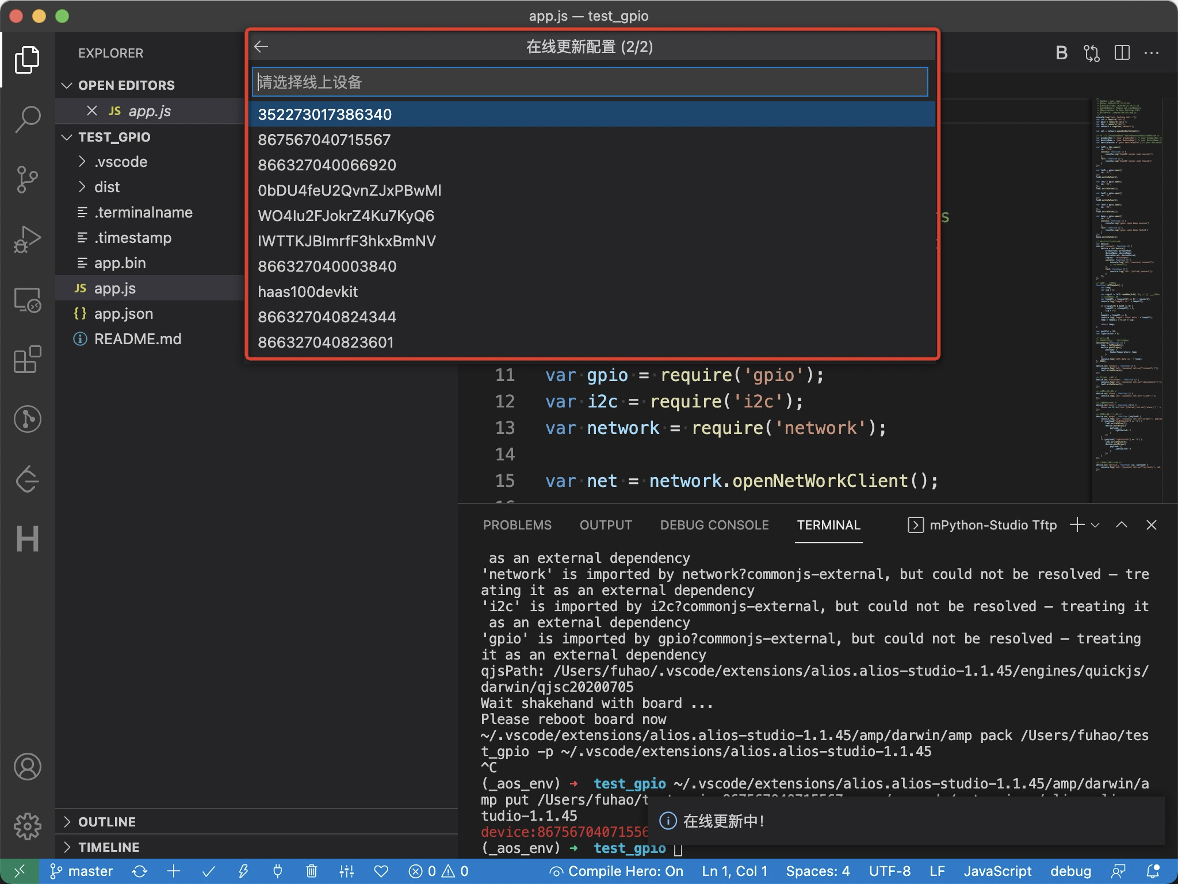
Task: Synchronize changes in status bar
Action: click(139, 871)
